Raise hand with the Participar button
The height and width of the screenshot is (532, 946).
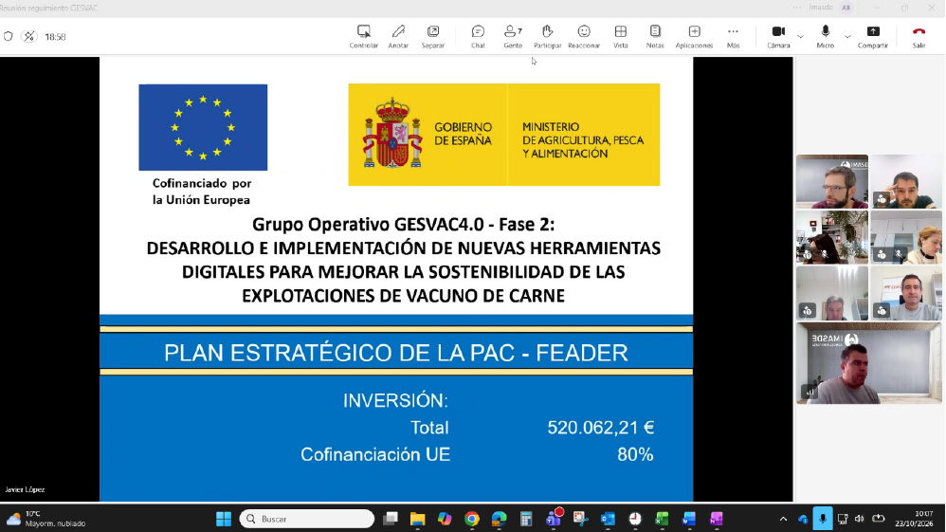coord(547,36)
